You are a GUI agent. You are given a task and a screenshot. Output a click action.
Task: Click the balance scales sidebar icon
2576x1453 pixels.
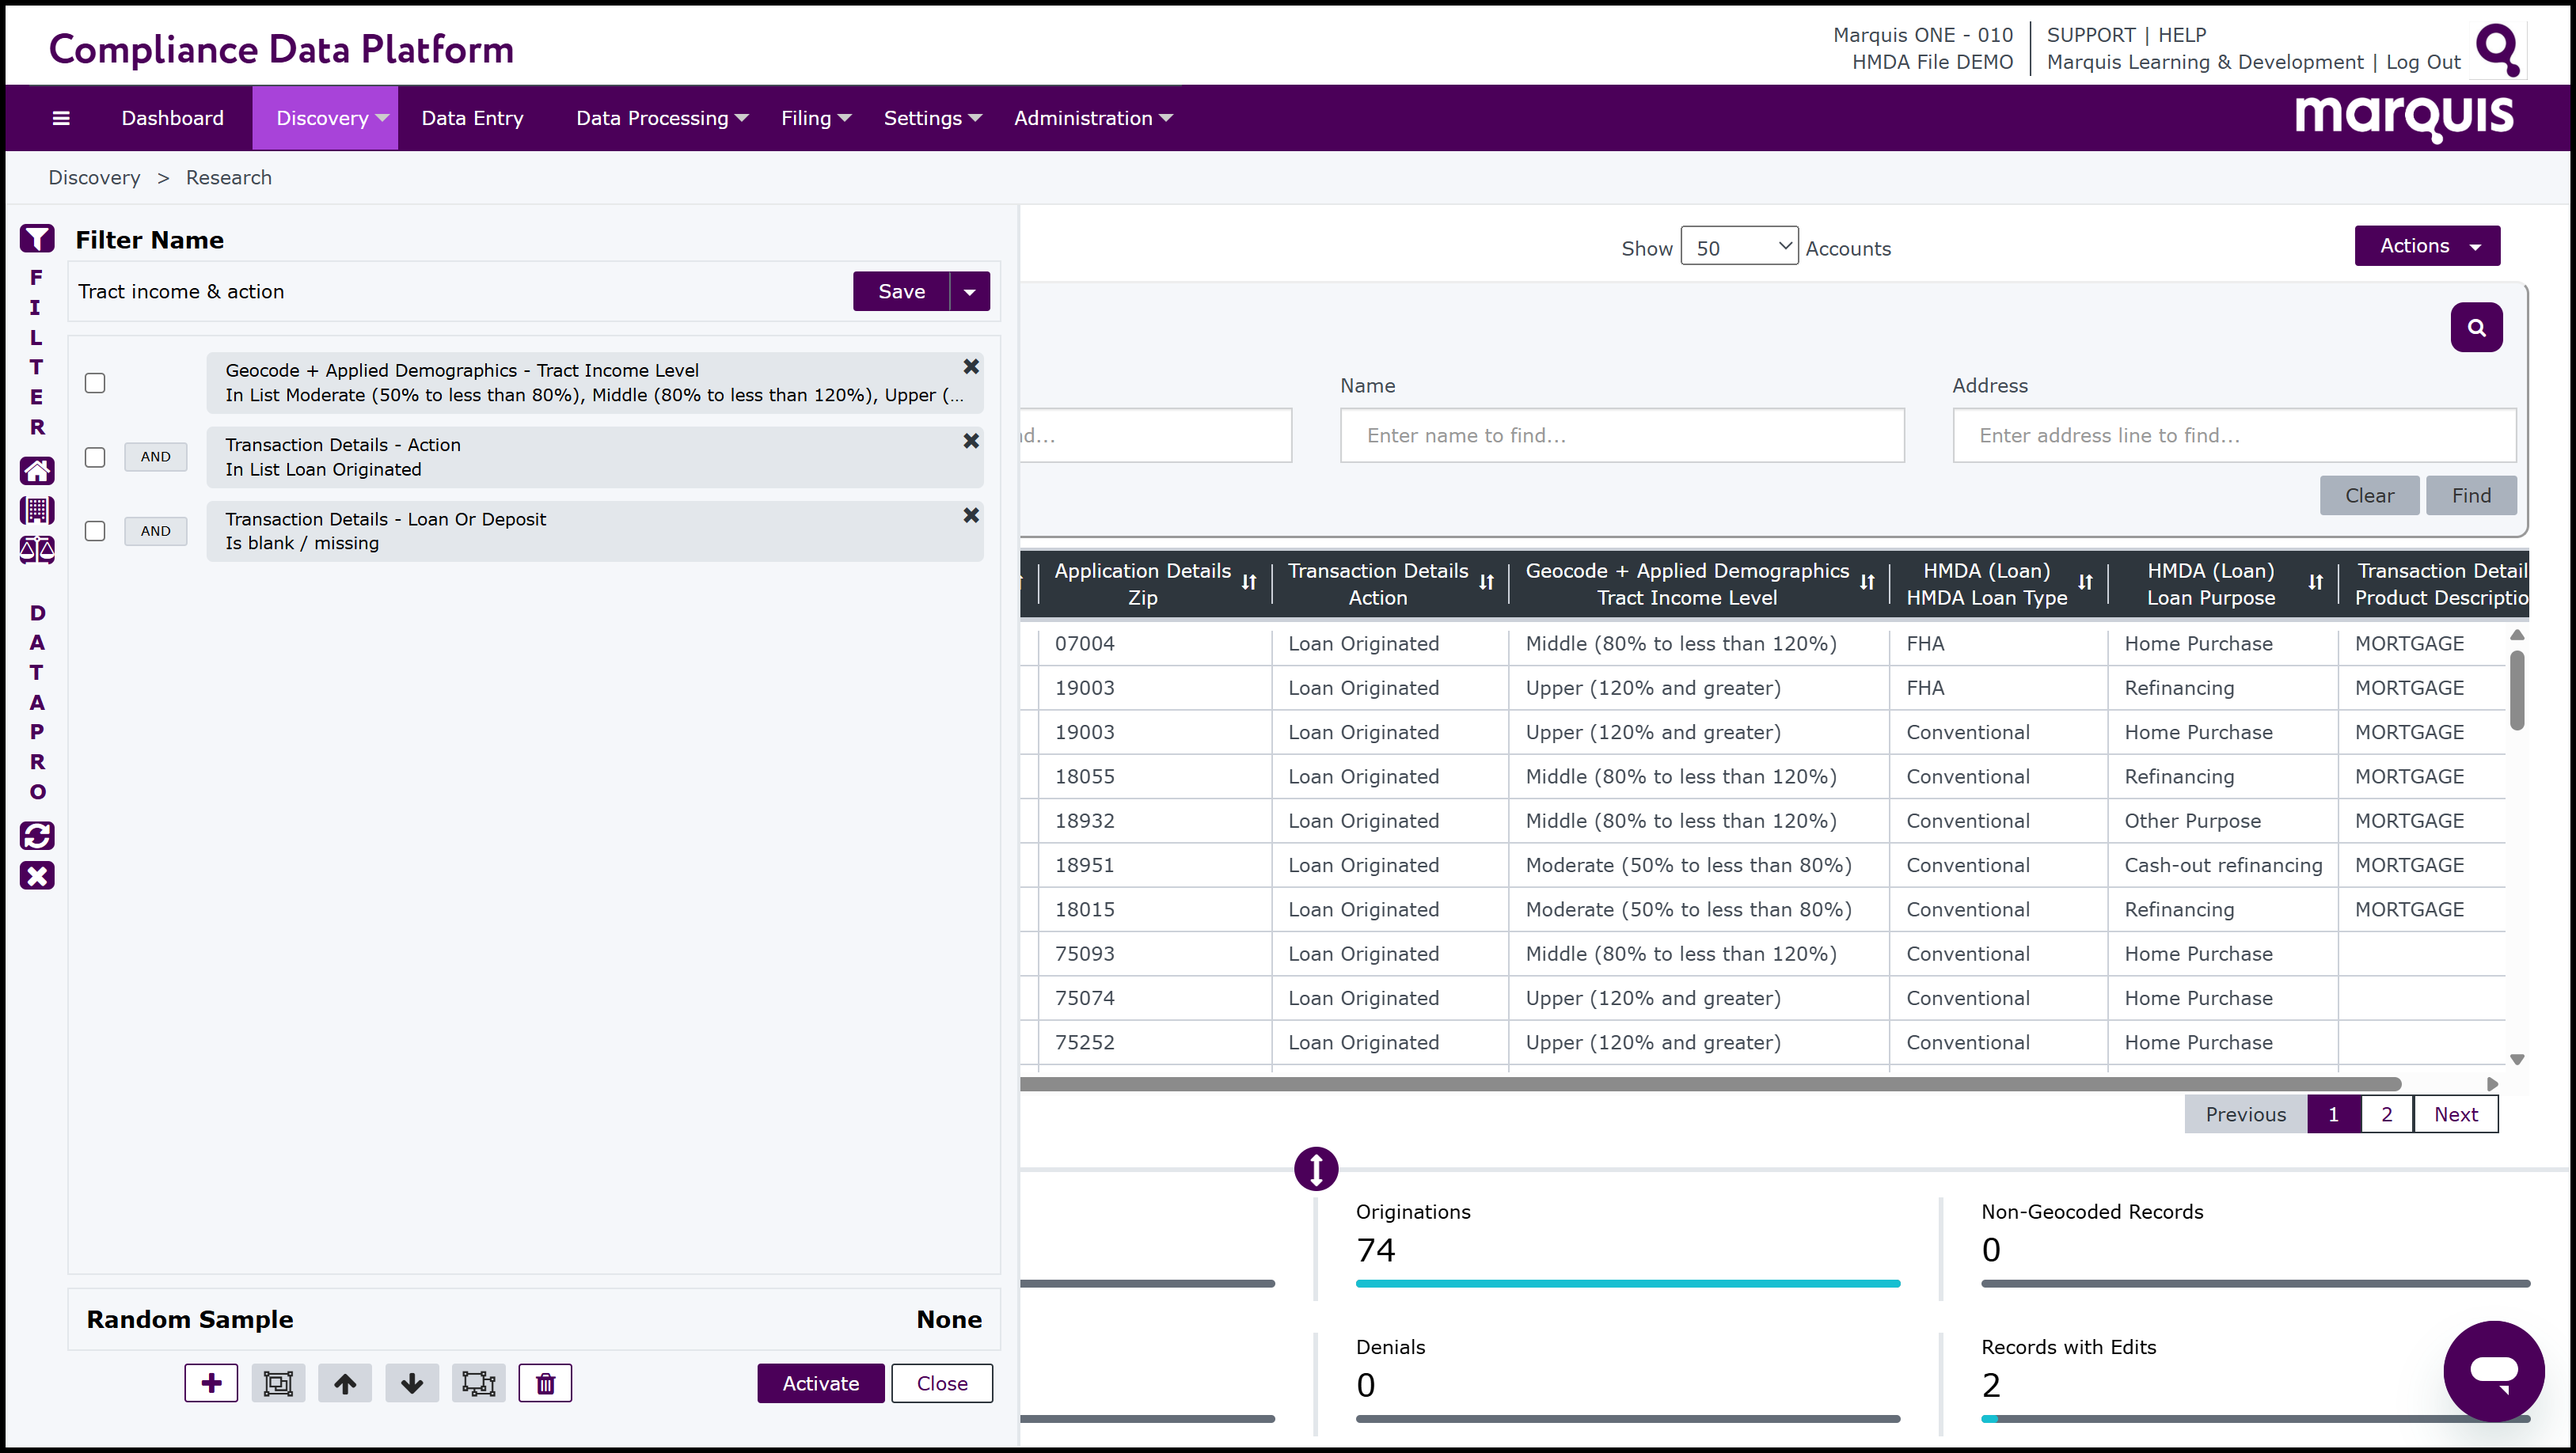(37, 550)
